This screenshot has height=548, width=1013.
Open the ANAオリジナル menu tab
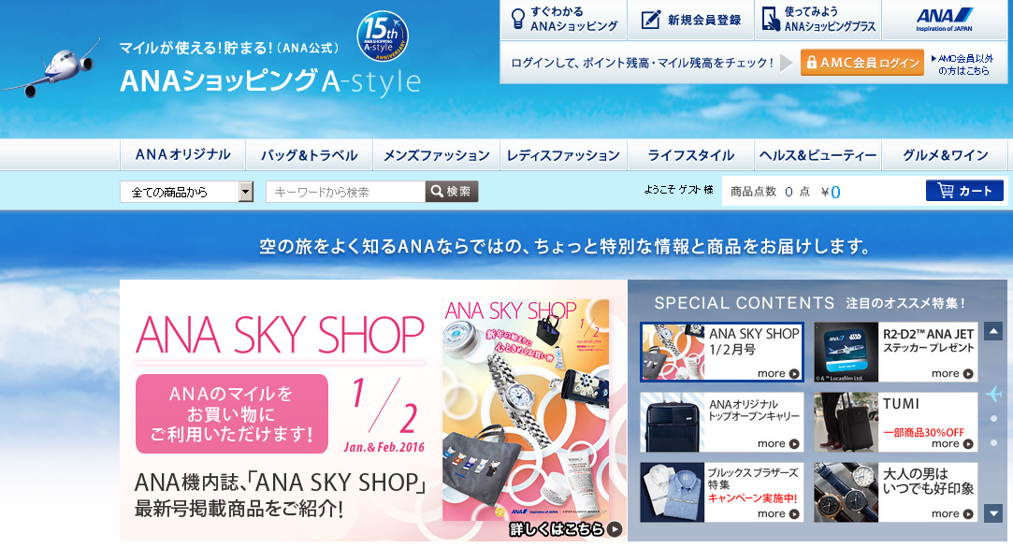[182, 155]
